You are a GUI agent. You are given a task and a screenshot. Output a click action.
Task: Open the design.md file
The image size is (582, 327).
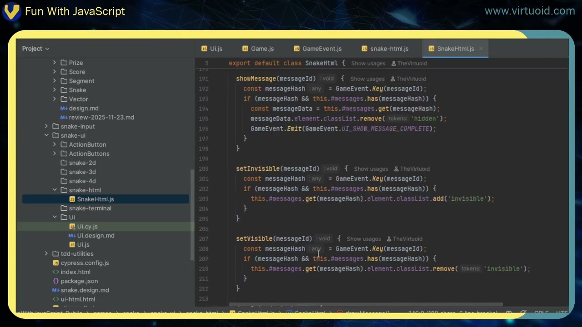coord(84,108)
